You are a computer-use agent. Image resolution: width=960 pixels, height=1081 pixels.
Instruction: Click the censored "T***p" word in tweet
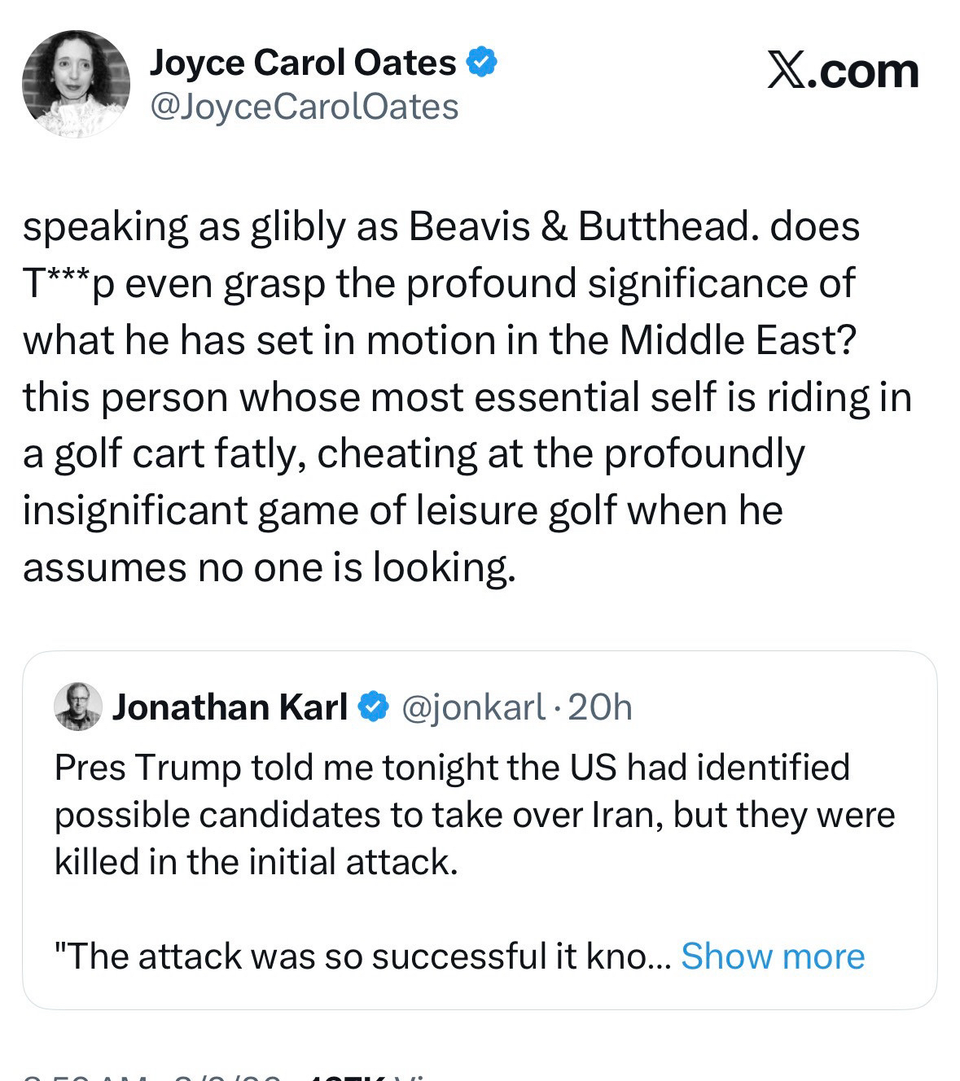point(68,283)
